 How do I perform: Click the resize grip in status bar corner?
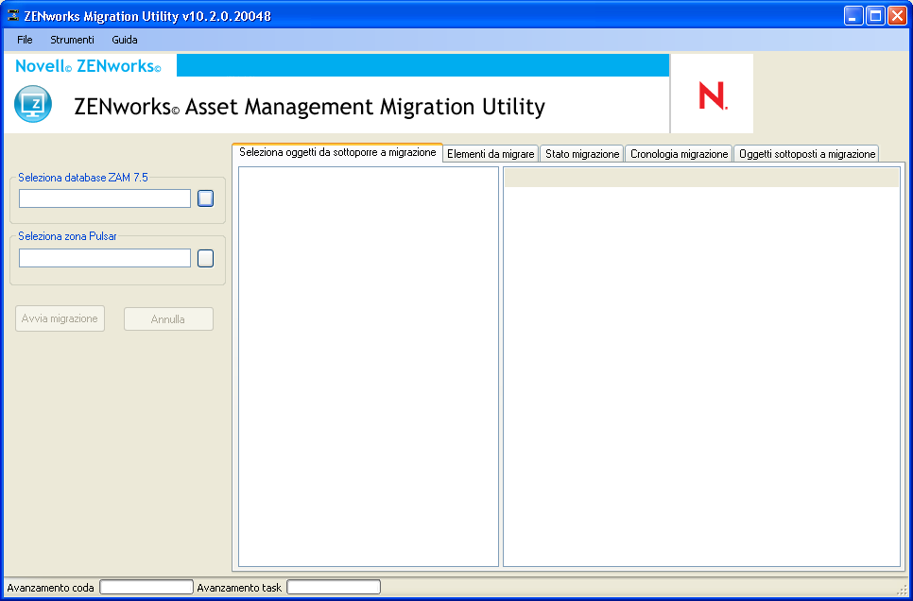click(x=902, y=590)
